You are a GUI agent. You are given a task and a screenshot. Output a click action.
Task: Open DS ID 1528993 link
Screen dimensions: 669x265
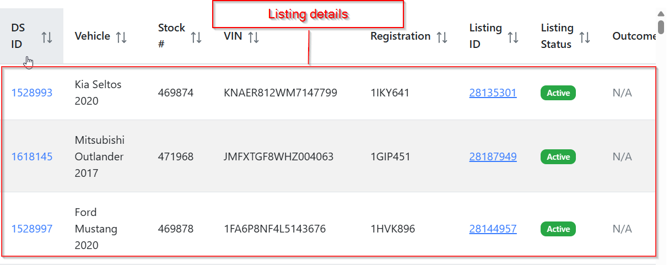pos(32,93)
